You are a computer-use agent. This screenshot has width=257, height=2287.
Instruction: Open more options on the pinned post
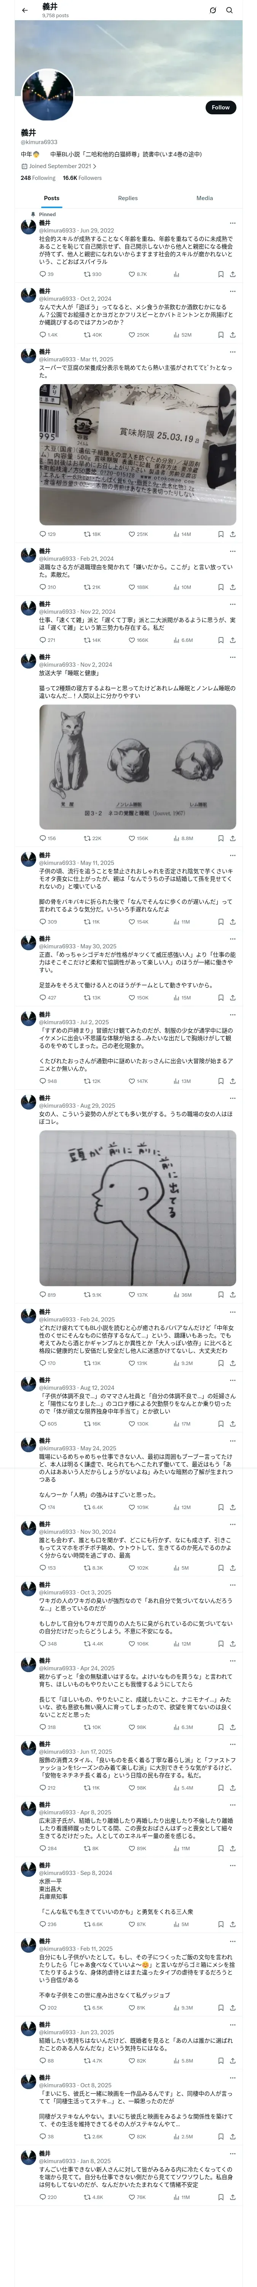tap(232, 223)
